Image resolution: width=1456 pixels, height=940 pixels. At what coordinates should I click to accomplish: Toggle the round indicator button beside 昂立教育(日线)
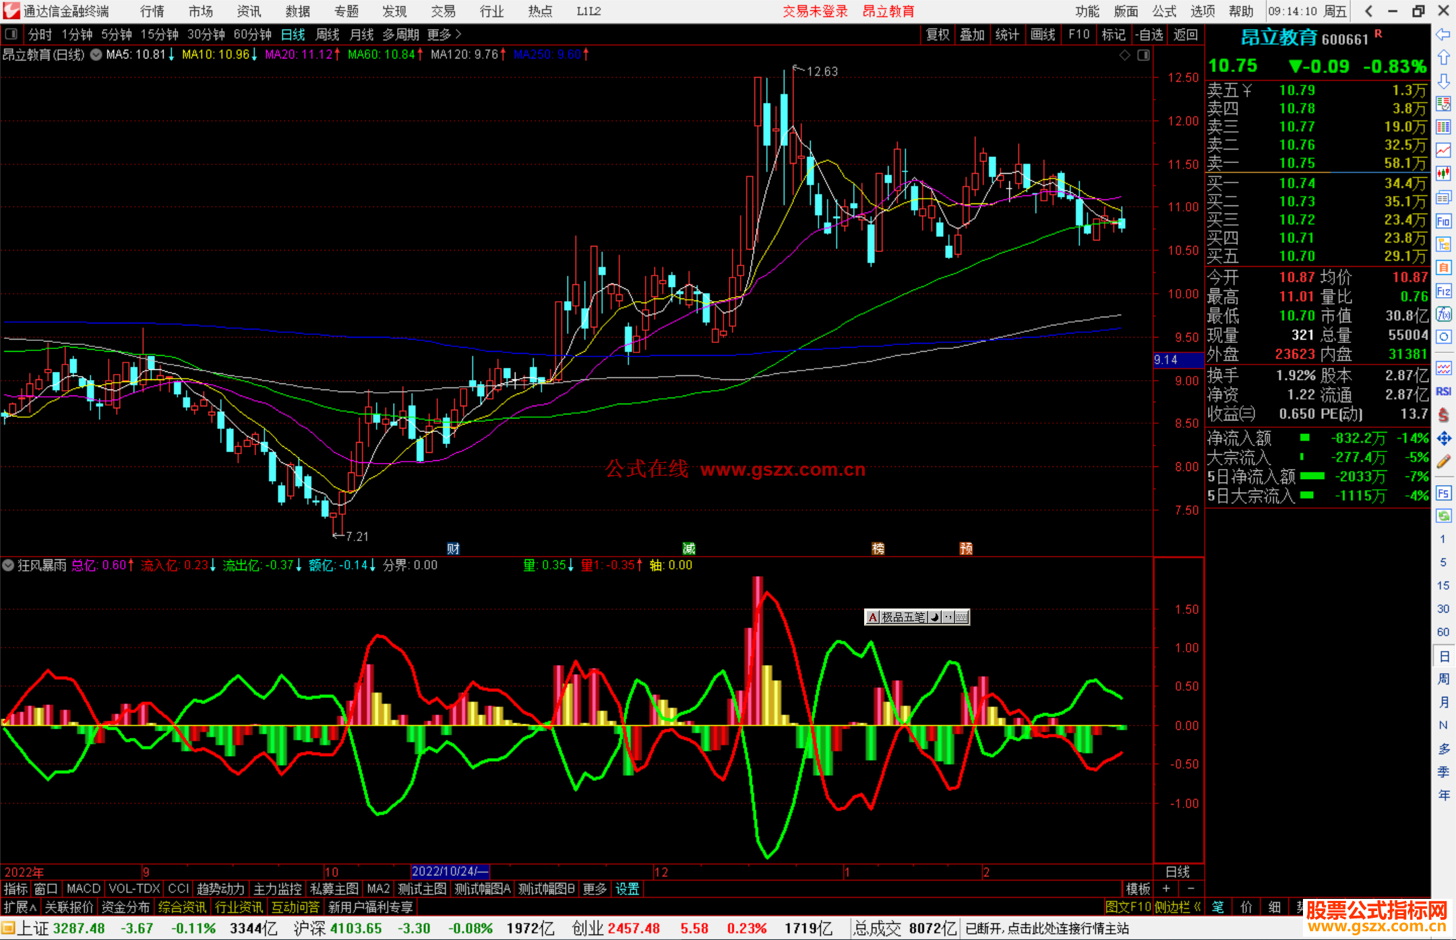[x=96, y=55]
